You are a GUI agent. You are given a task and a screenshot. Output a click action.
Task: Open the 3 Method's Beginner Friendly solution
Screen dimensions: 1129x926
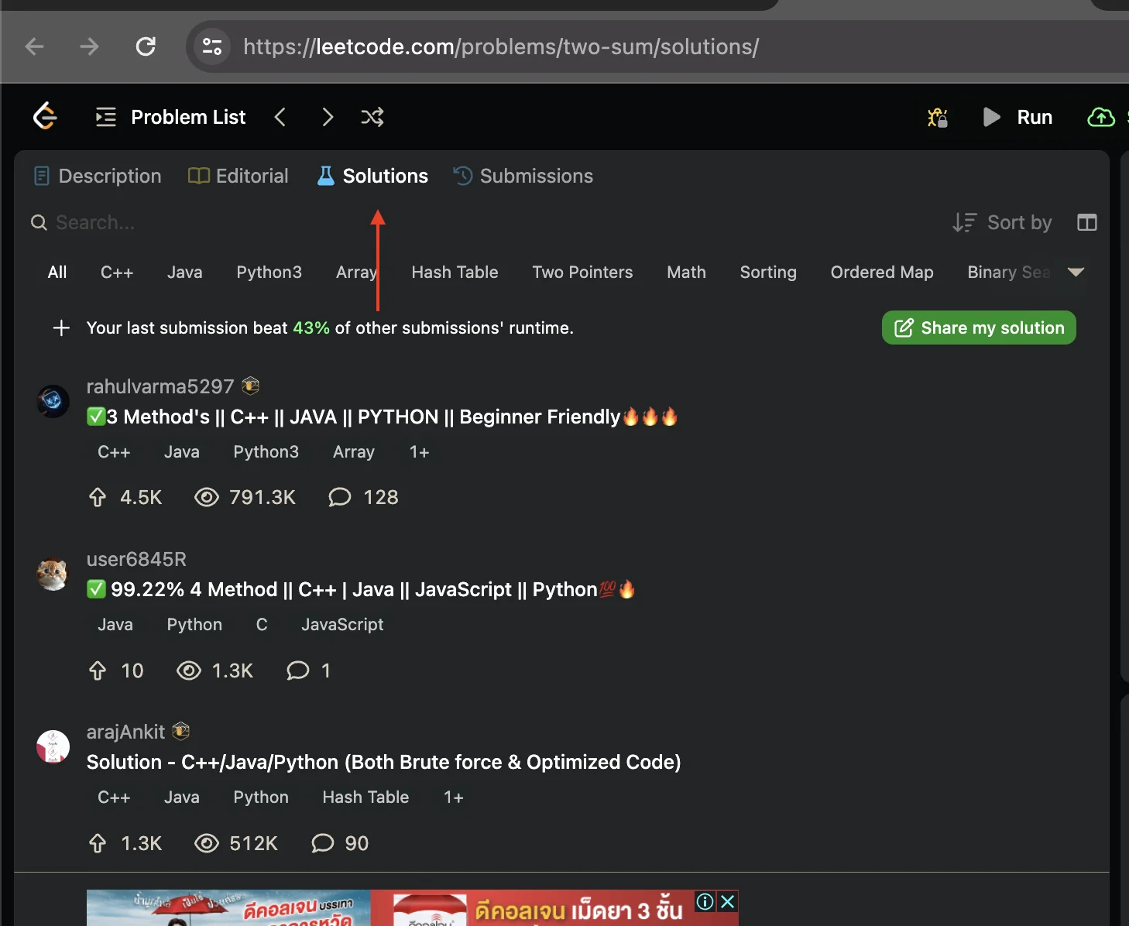tap(383, 417)
